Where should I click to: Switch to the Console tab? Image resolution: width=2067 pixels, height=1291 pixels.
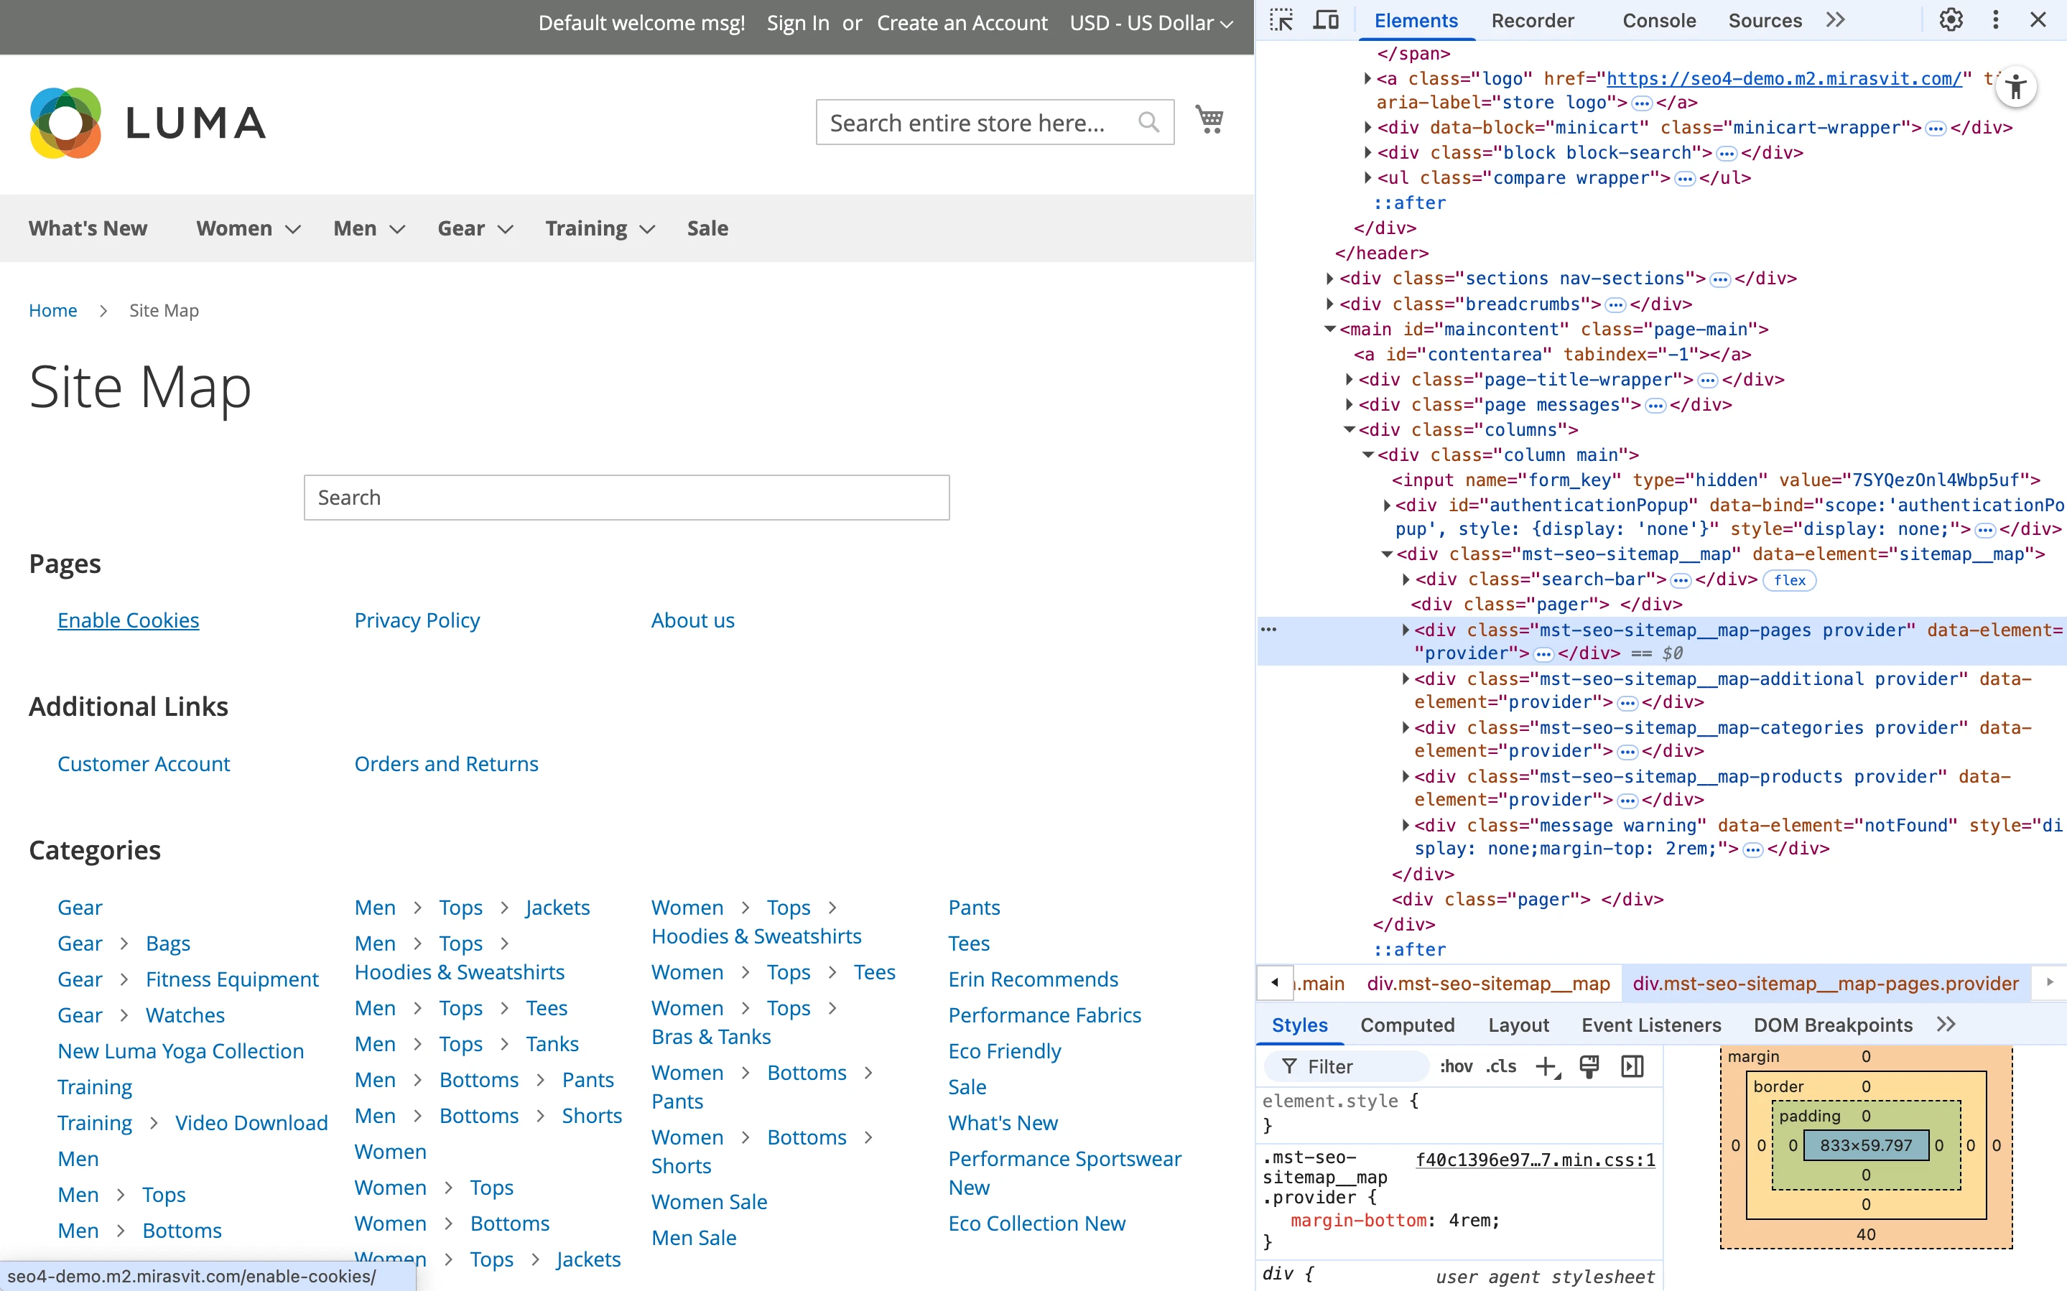coord(1658,19)
